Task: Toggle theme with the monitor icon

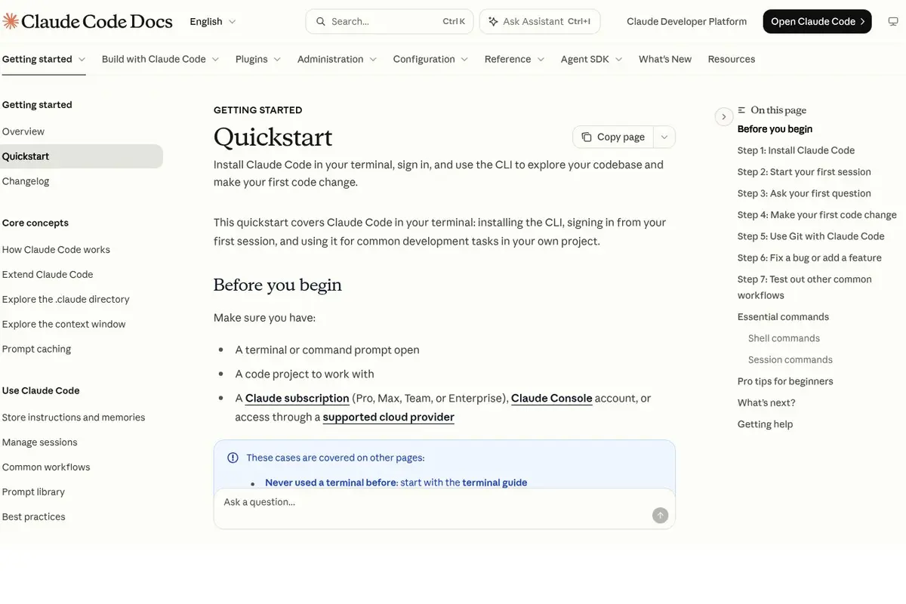Action: (x=893, y=22)
